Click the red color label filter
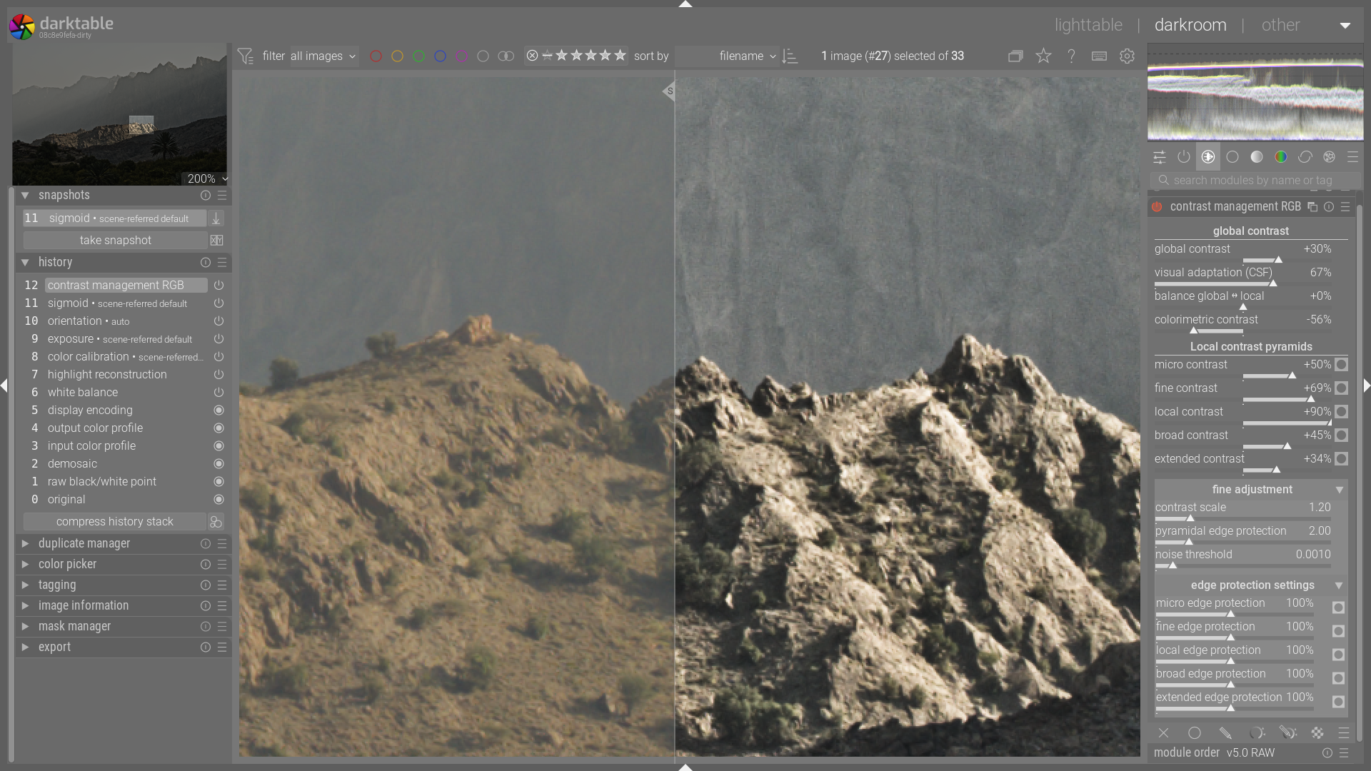Viewport: 1371px width, 771px height. [376, 56]
